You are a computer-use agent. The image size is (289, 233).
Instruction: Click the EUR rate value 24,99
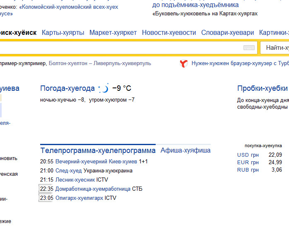pos(275,162)
